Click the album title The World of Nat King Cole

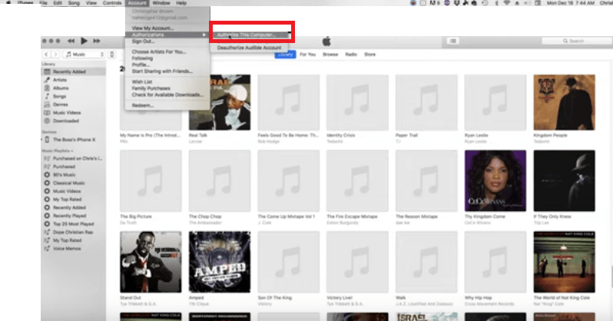click(562, 298)
